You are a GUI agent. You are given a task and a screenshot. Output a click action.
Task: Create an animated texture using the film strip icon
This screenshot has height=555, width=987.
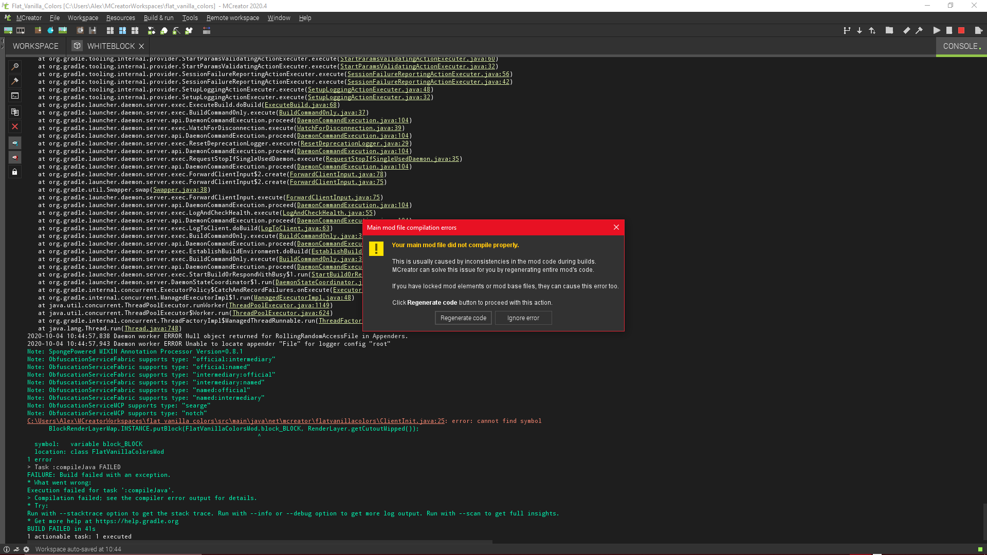click(21, 30)
